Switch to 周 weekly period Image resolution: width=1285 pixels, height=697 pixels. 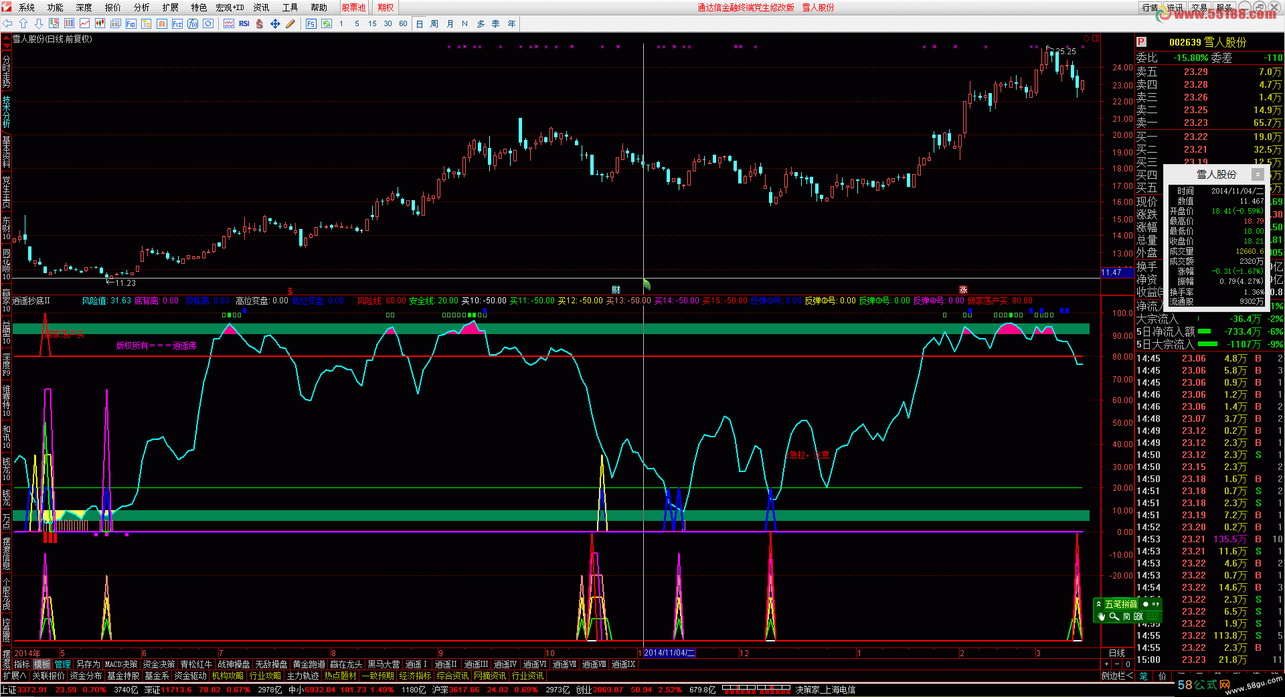(x=434, y=23)
